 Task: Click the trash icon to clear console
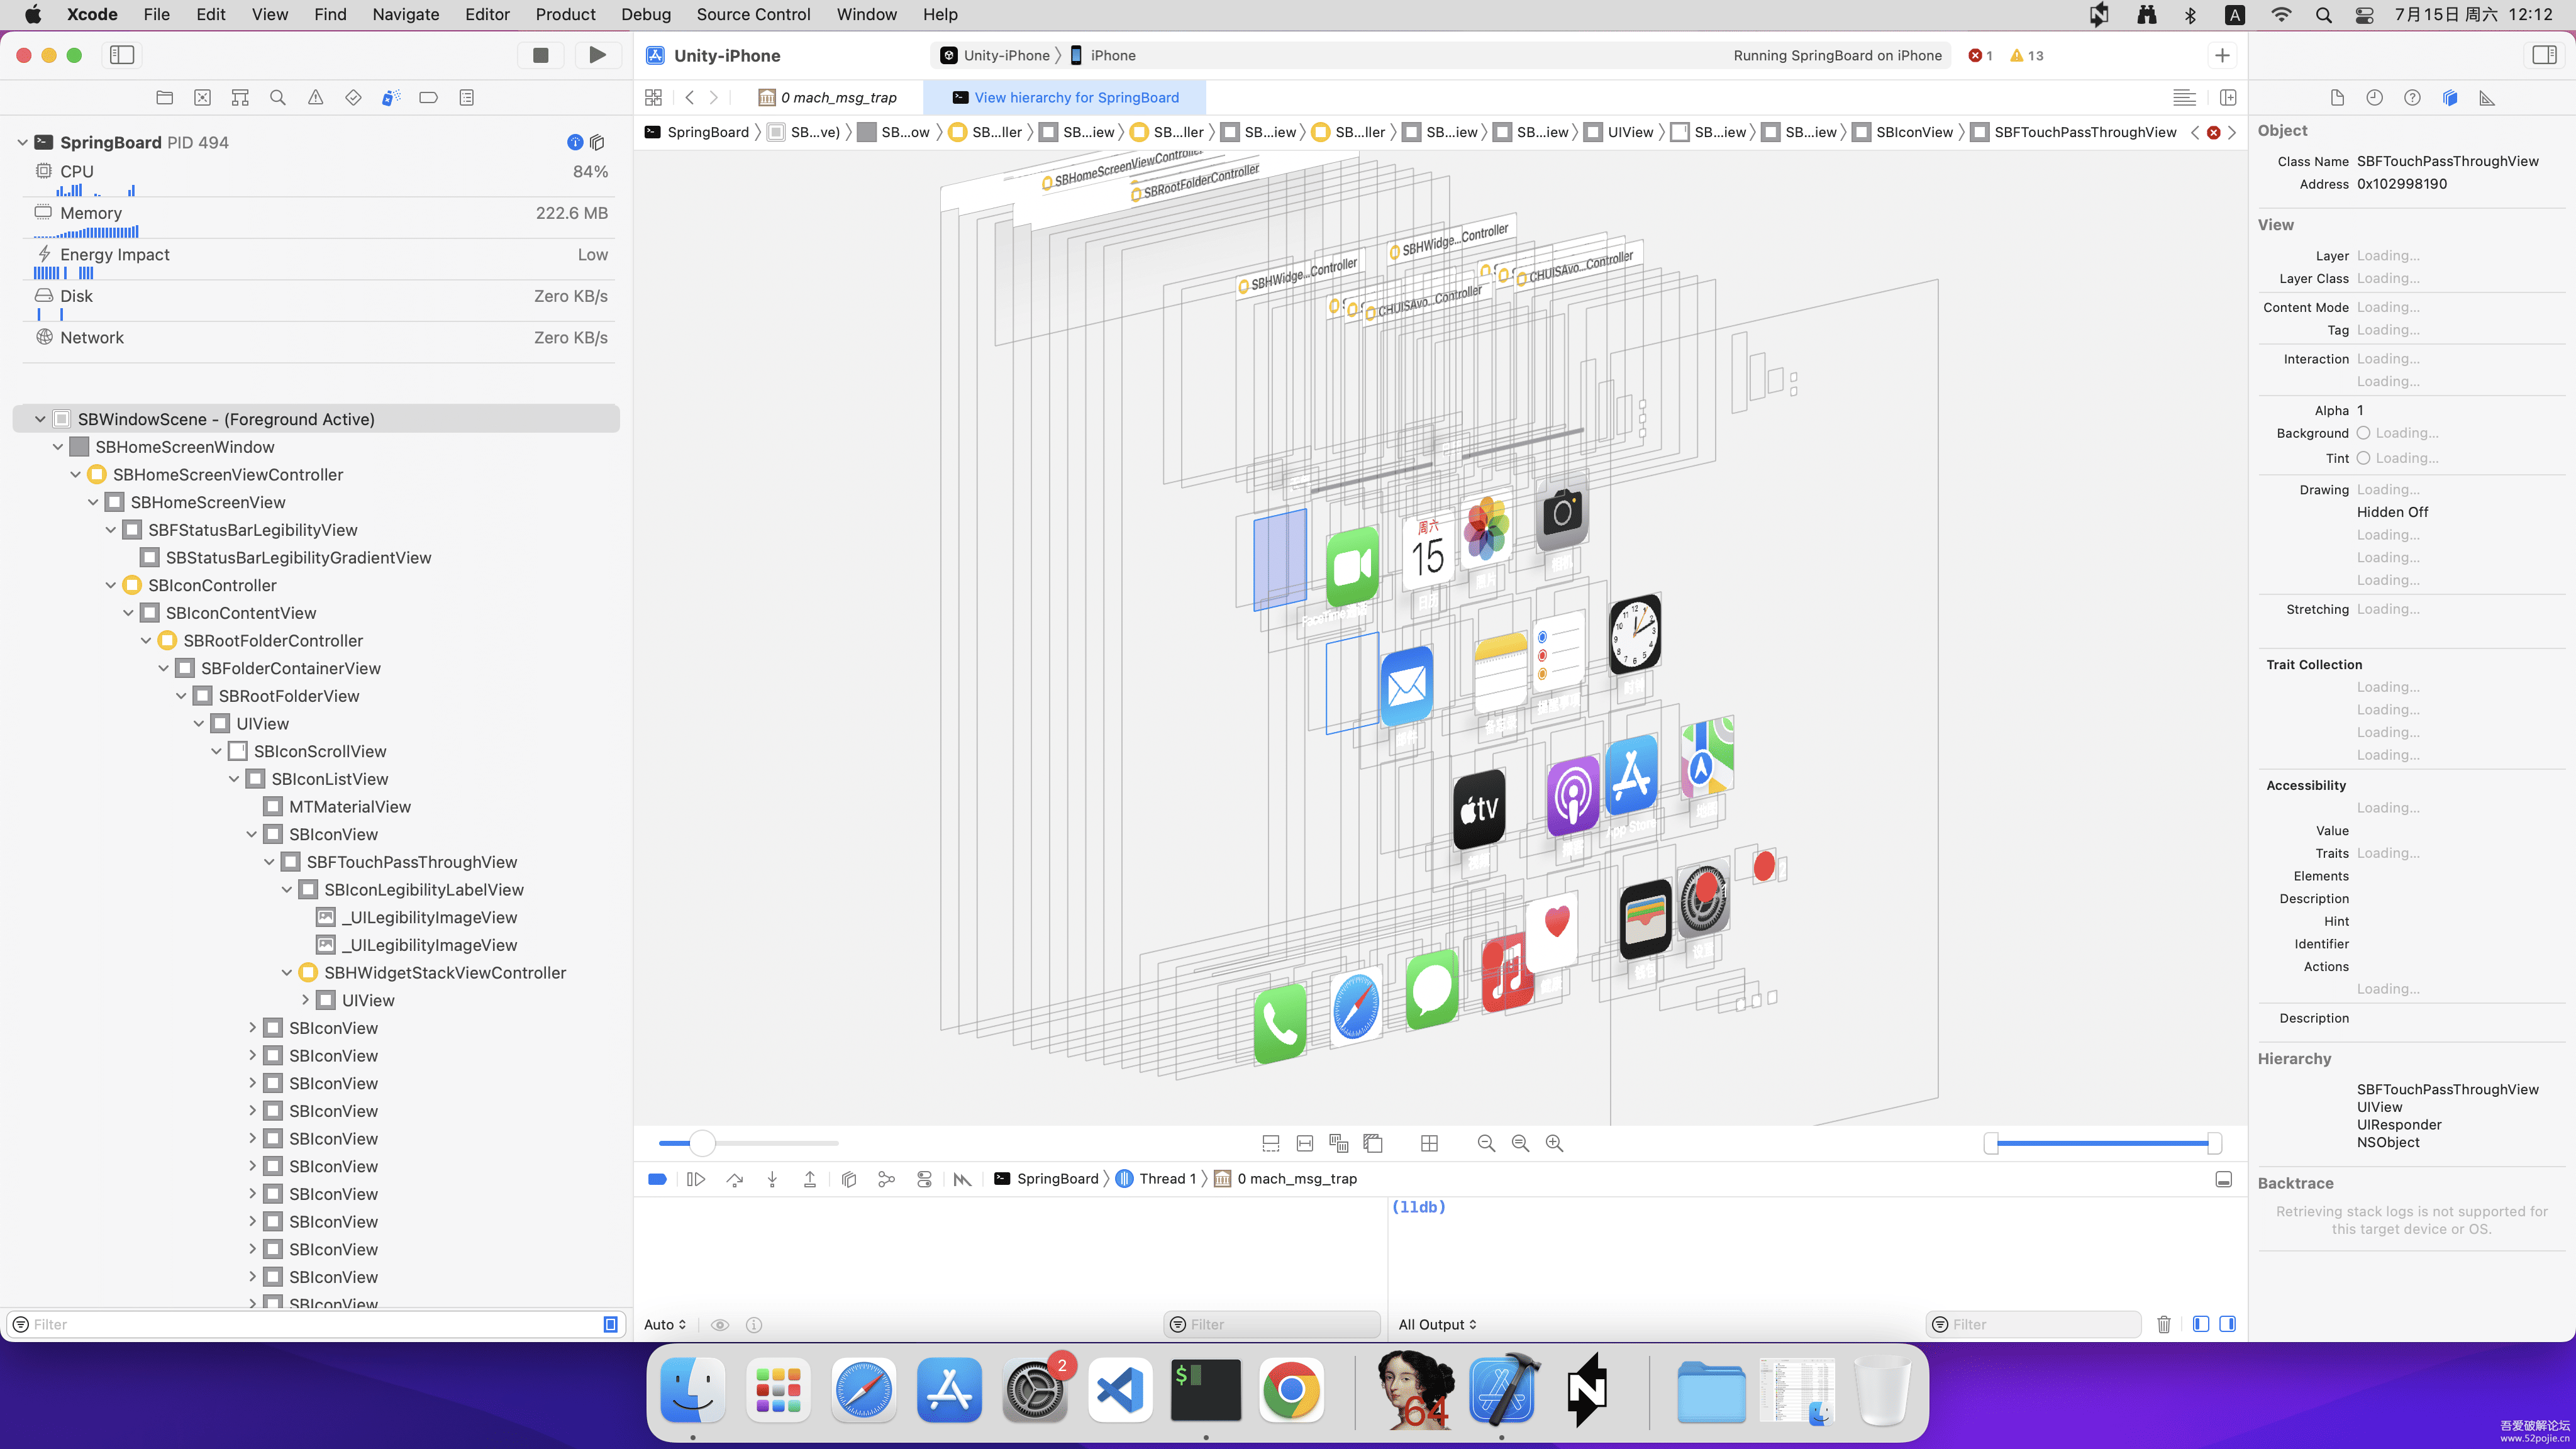pyautogui.click(x=2163, y=1324)
